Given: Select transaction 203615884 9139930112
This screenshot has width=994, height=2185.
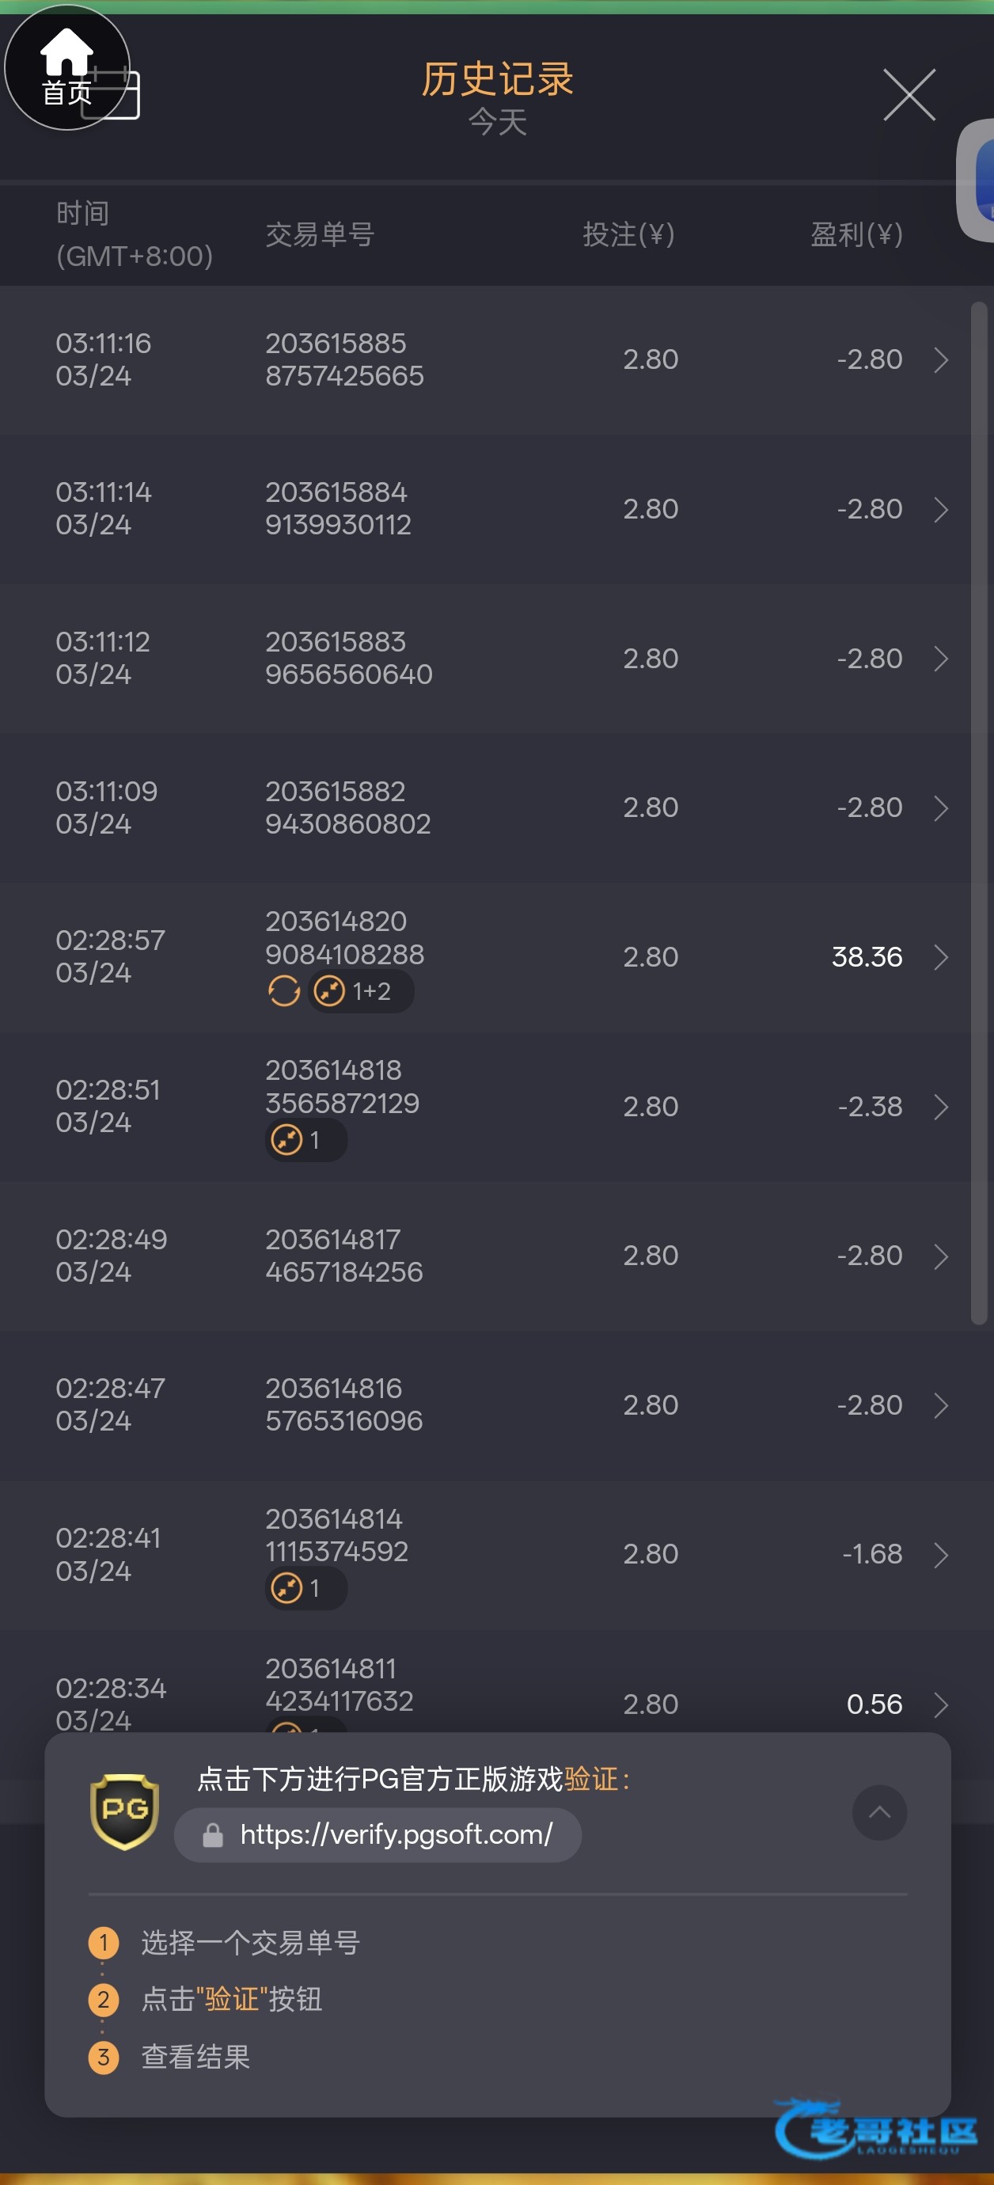Looking at the screenshot, I should coord(338,509).
